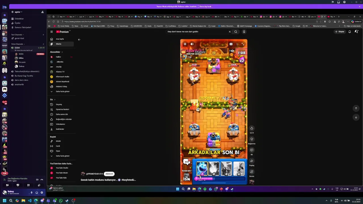The image size is (363, 204).
Task: Go to next Short with down arrow
Action: coord(356,117)
